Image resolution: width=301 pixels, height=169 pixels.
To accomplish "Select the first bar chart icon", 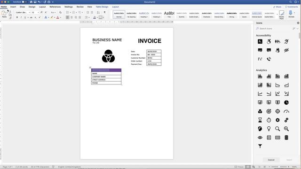I will tap(260, 76).
